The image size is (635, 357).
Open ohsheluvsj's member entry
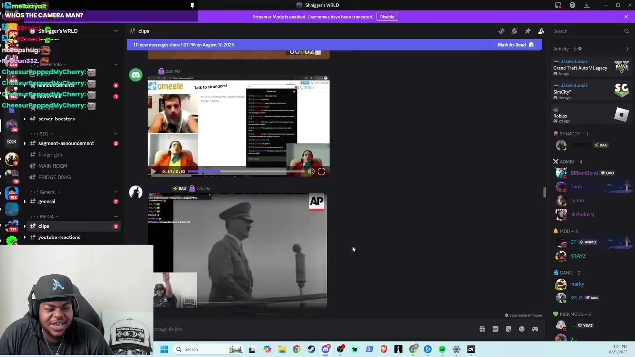(x=592, y=215)
